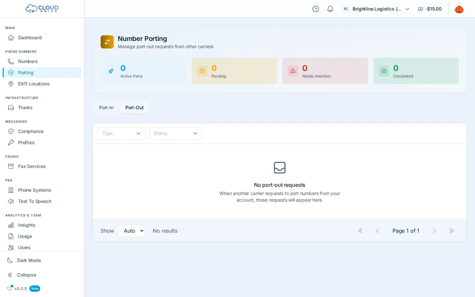Screen dimensions: 475x297
Task: Click the Insights bar chart icon
Action: 11,225
